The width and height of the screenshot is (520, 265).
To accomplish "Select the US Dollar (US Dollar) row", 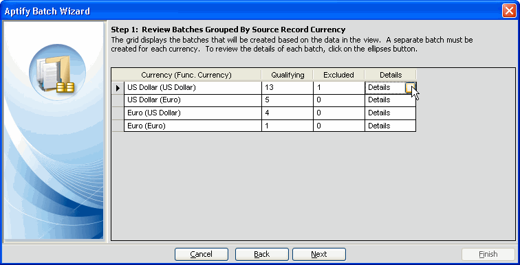I will [263, 88].
